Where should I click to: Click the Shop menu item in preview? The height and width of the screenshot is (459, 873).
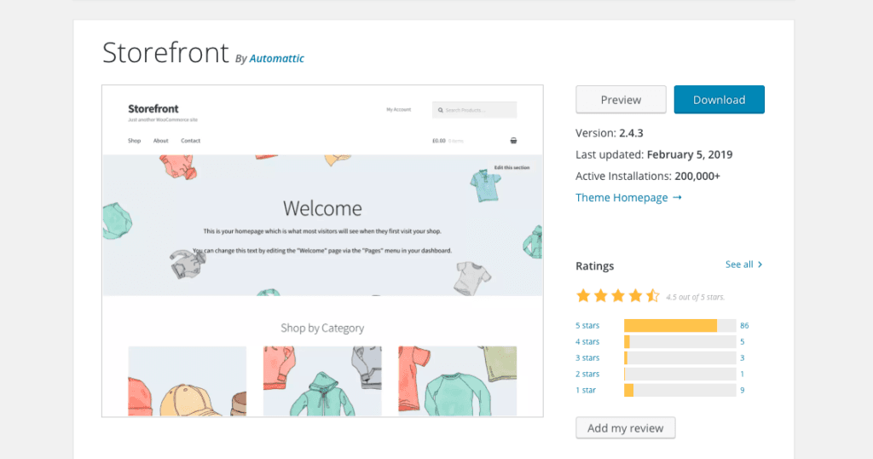(x=134, y=141)
